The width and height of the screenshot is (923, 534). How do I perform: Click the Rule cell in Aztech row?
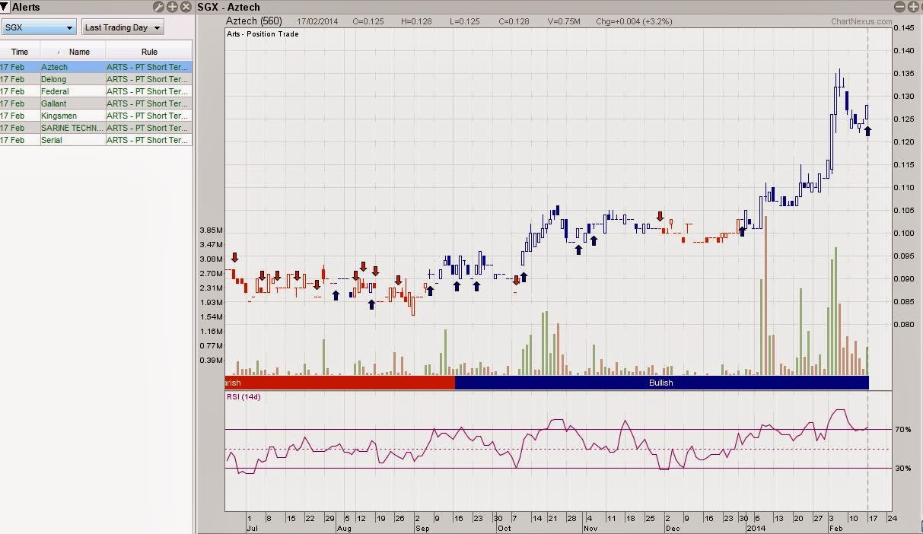(x=149, y=67)
